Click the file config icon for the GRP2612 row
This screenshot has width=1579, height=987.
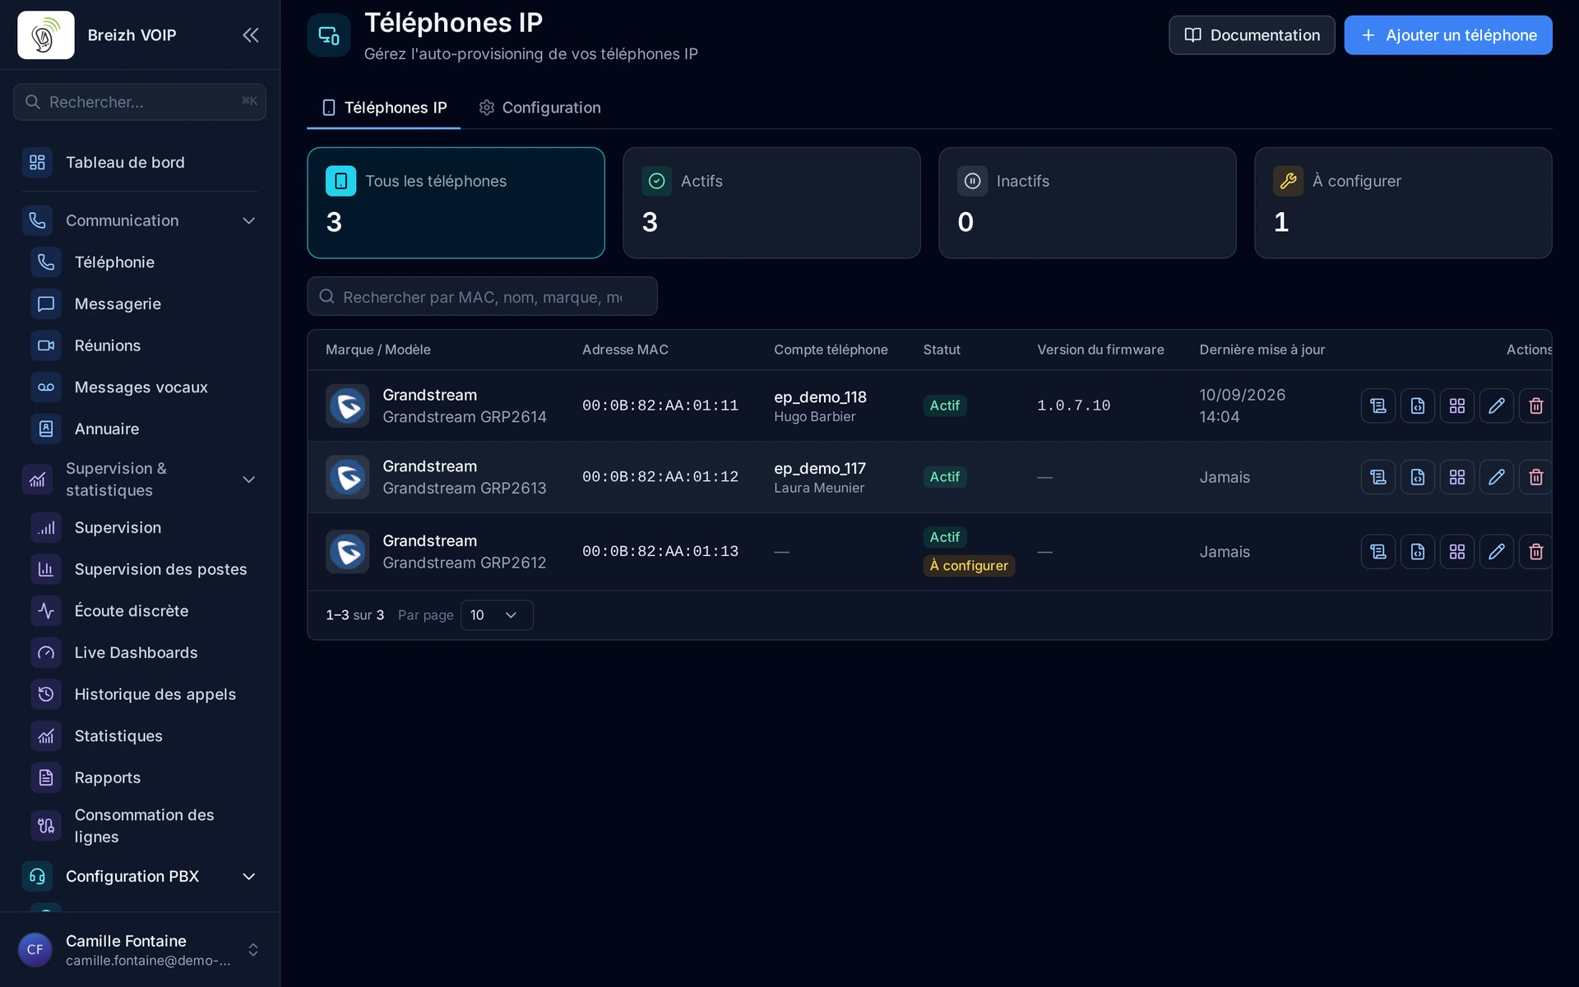coord(1418,551)
